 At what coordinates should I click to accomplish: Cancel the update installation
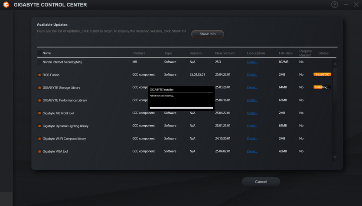[x=261, y=182]
